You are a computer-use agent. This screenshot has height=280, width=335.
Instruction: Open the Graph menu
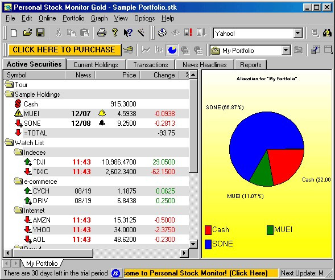99,18
